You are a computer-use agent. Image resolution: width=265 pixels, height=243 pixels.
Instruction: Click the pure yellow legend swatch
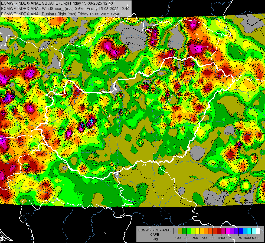tap(197, 231)
